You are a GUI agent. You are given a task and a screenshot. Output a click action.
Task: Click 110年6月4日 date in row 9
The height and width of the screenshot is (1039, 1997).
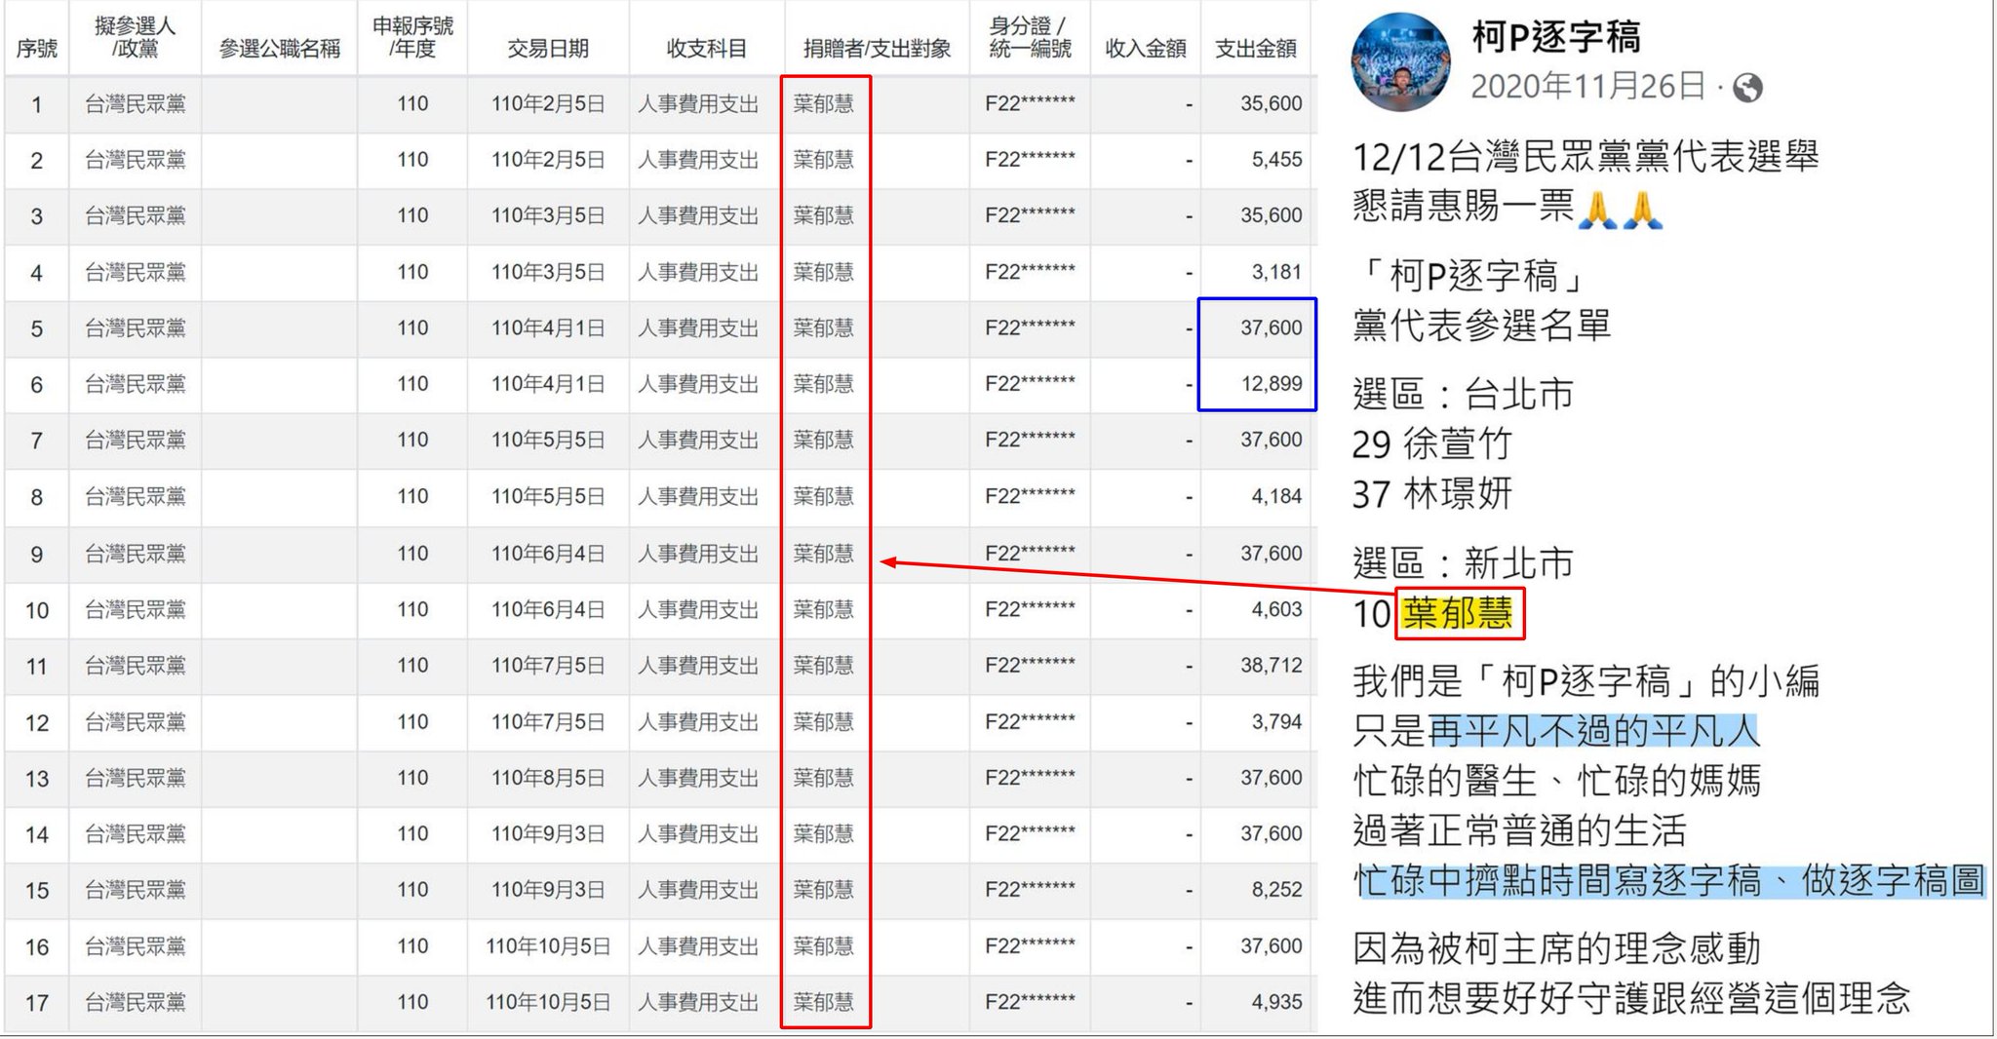(548, 553)
